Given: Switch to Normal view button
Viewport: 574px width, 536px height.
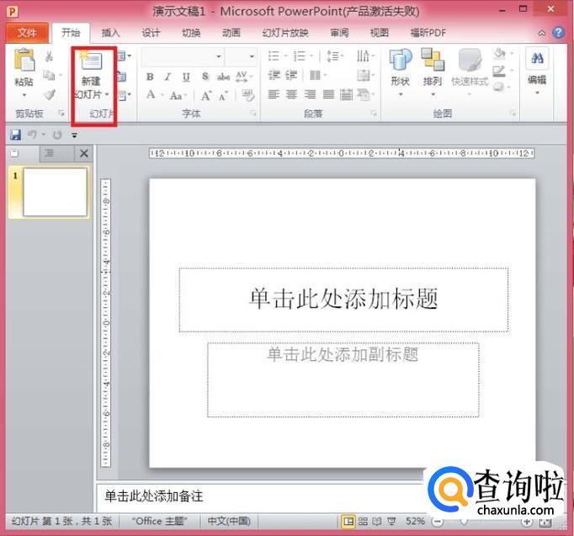Looking at the screenshot, I should point(348,521).
